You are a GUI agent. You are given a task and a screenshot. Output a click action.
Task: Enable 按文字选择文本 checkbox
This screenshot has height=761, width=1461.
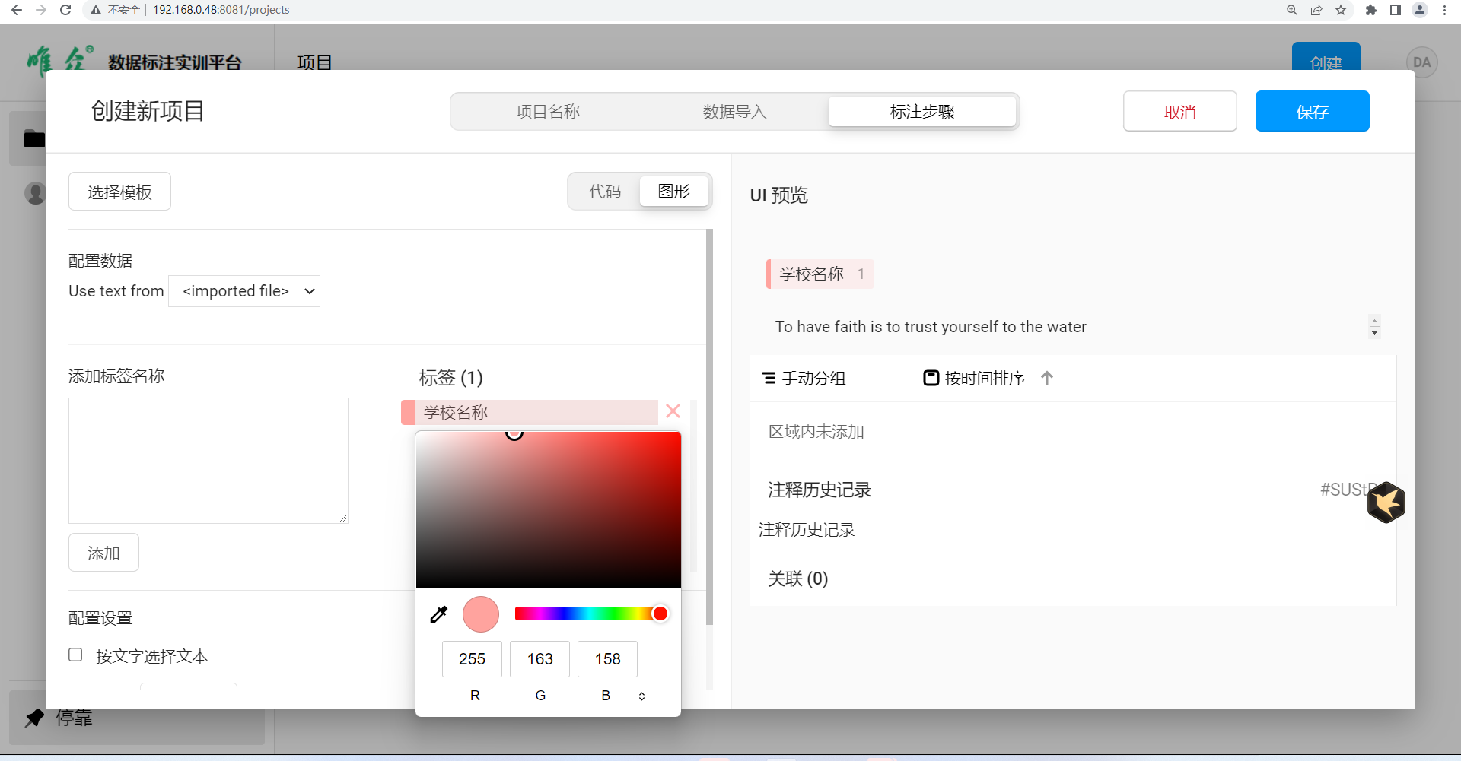(x=75, y=655)
